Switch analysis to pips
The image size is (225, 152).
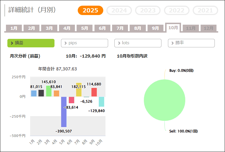(84, 43)
